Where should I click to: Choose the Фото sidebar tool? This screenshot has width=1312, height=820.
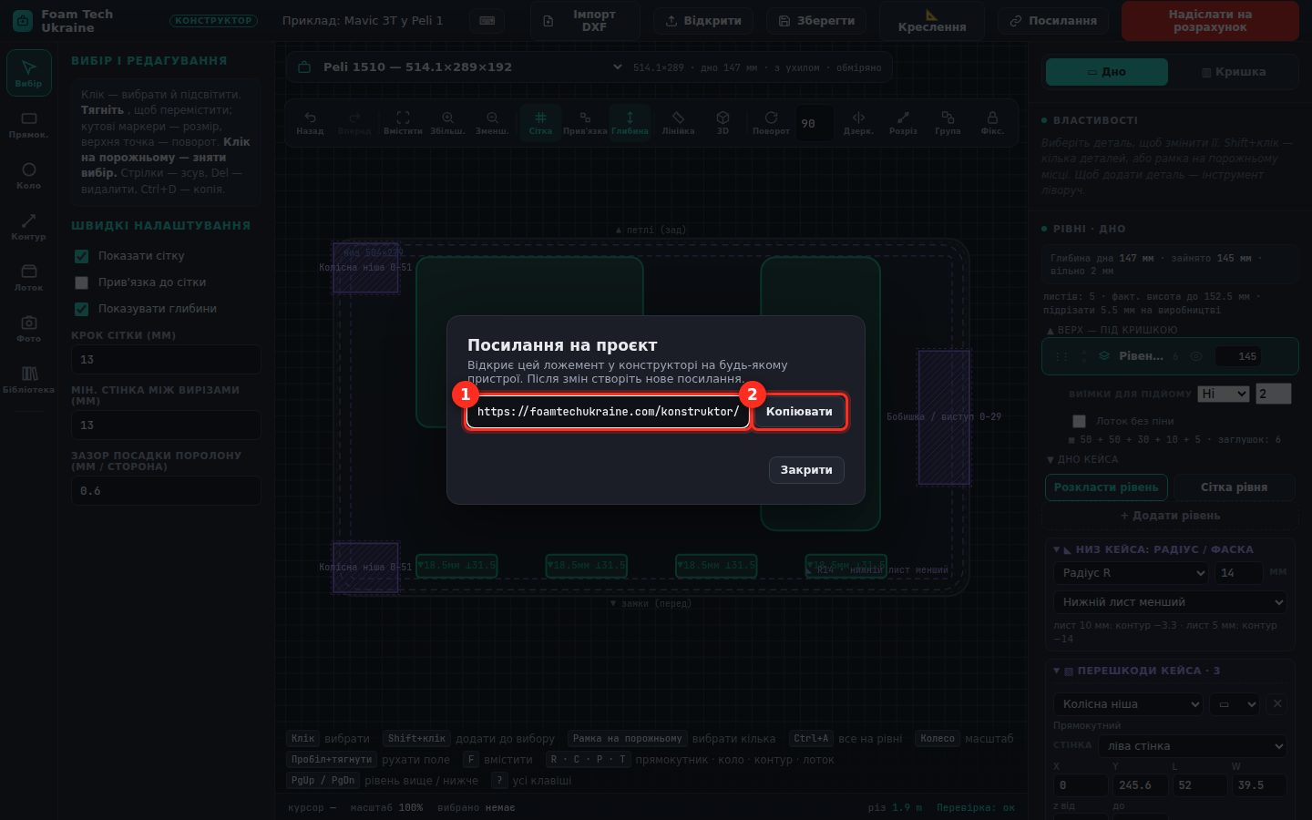(x=28, y=329)
